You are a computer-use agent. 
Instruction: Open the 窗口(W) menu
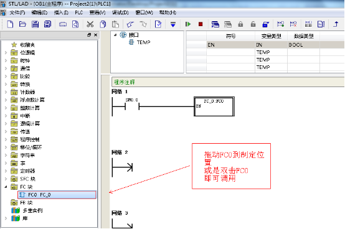(x=144, y=12)
